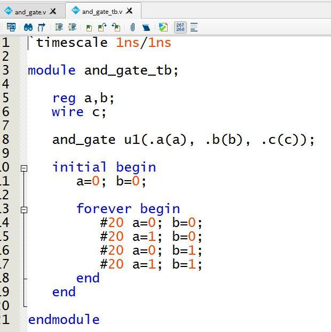
Task: Place cursor on 'reg a,b;' line
Action: point(83,98)
